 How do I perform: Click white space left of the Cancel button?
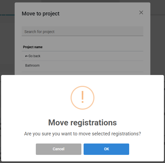point(18,149)
